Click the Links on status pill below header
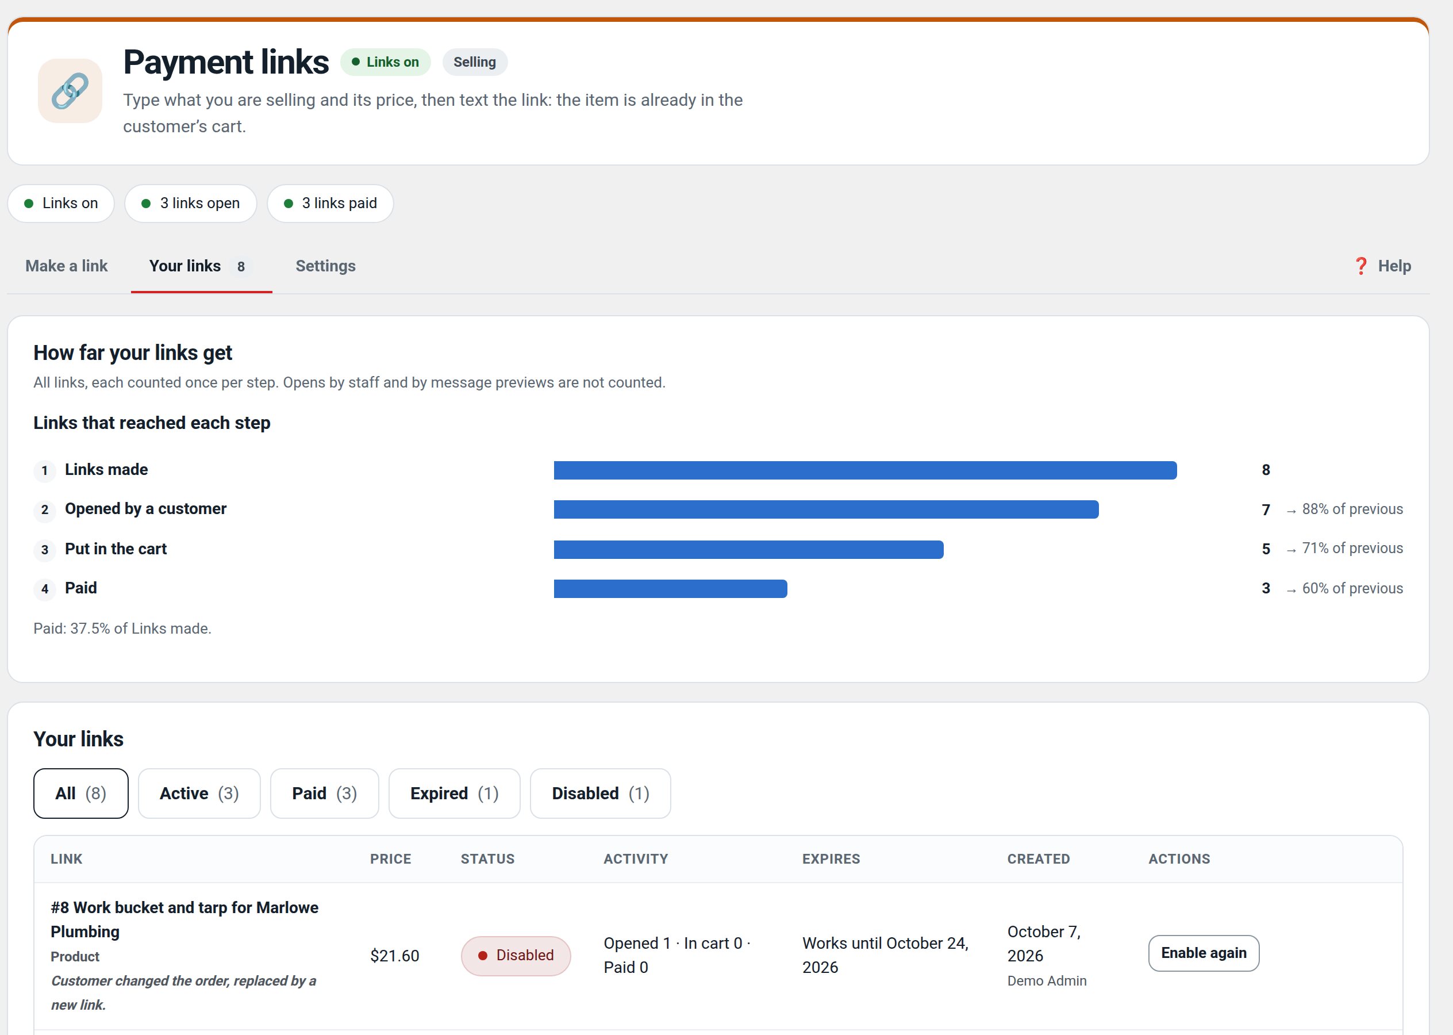1453x1035 pixels. pyautogui.click(x=61, y=204)
